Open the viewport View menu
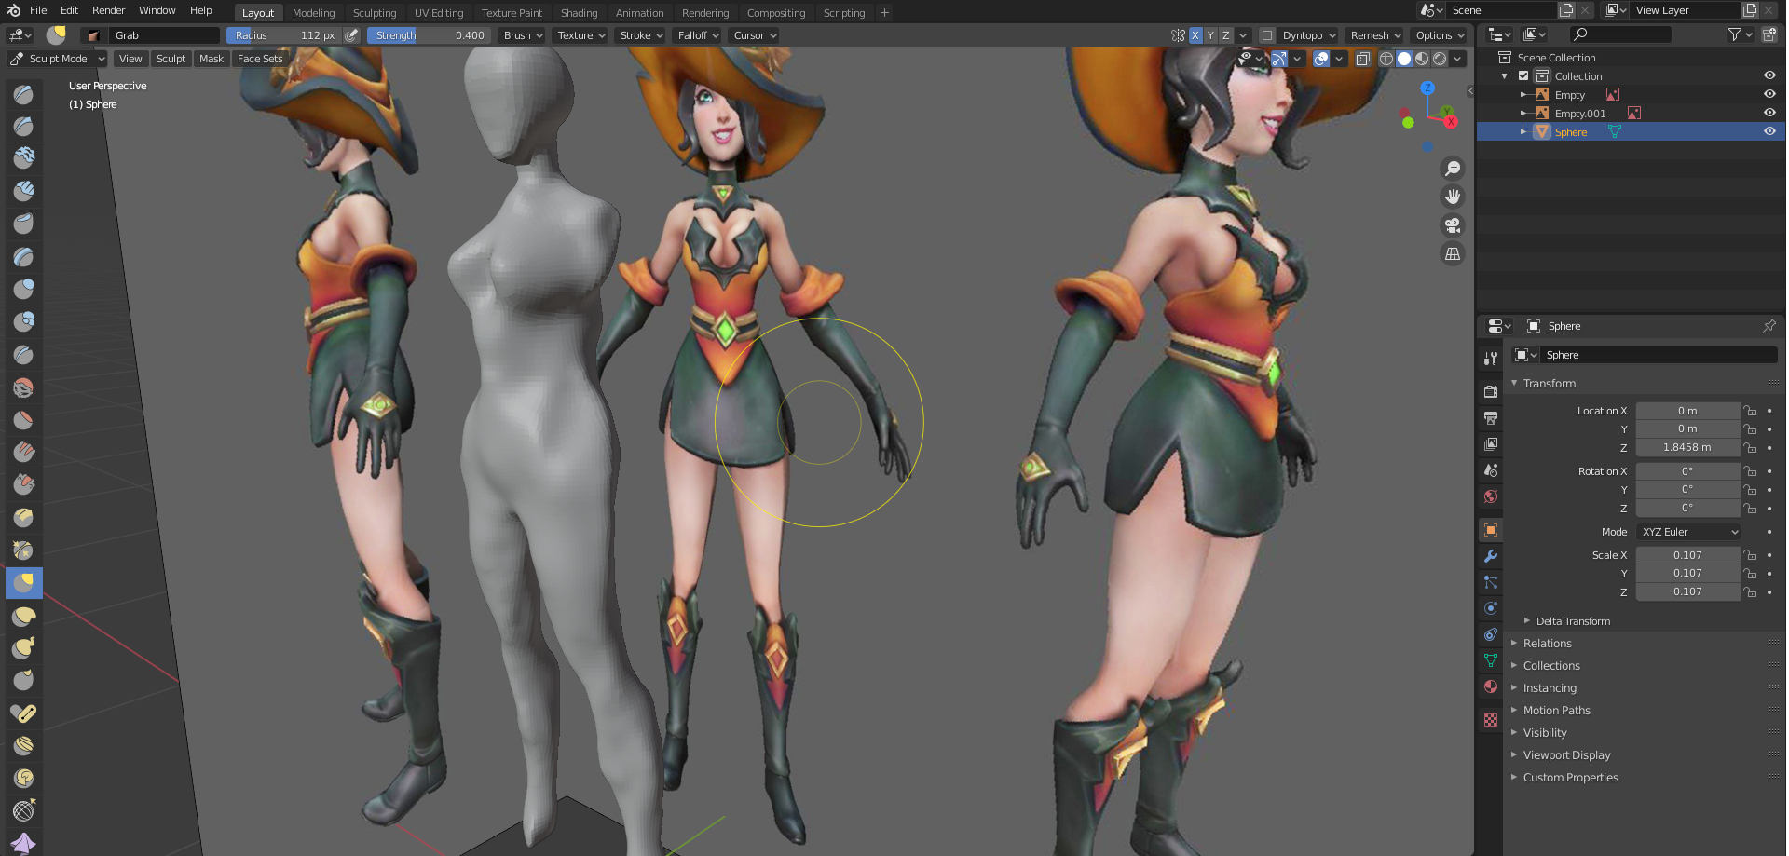The width and height of the screenshot is (1789, 856). coord(130,59)
